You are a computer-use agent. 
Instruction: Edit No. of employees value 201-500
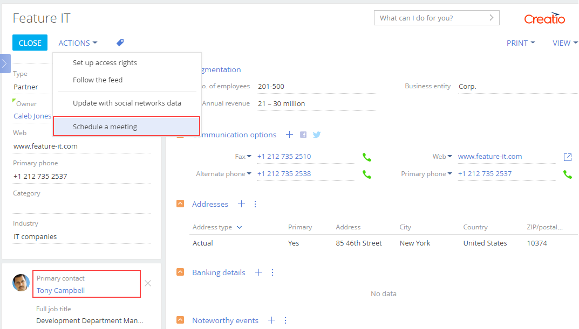317,87
